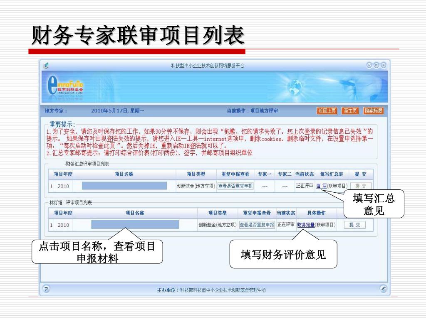
Task: Click the 专家一 column header
Action: [x=265, y=174]
